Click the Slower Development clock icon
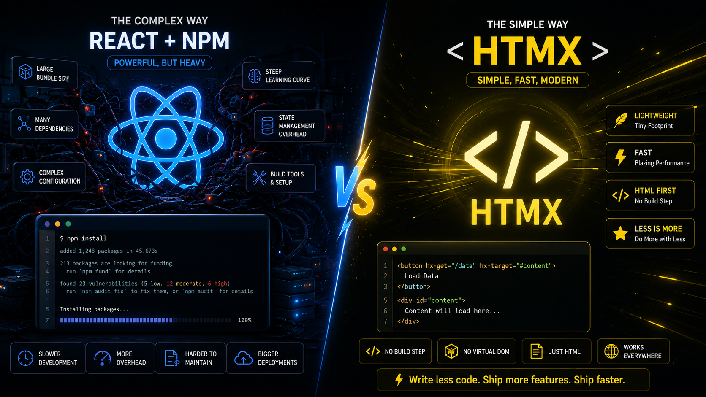Image resolution: width=706 pixels, height=397 pixels. [25, 358]
